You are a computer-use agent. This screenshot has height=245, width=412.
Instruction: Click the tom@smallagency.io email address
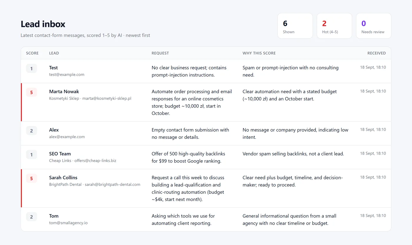pos(68,223)
